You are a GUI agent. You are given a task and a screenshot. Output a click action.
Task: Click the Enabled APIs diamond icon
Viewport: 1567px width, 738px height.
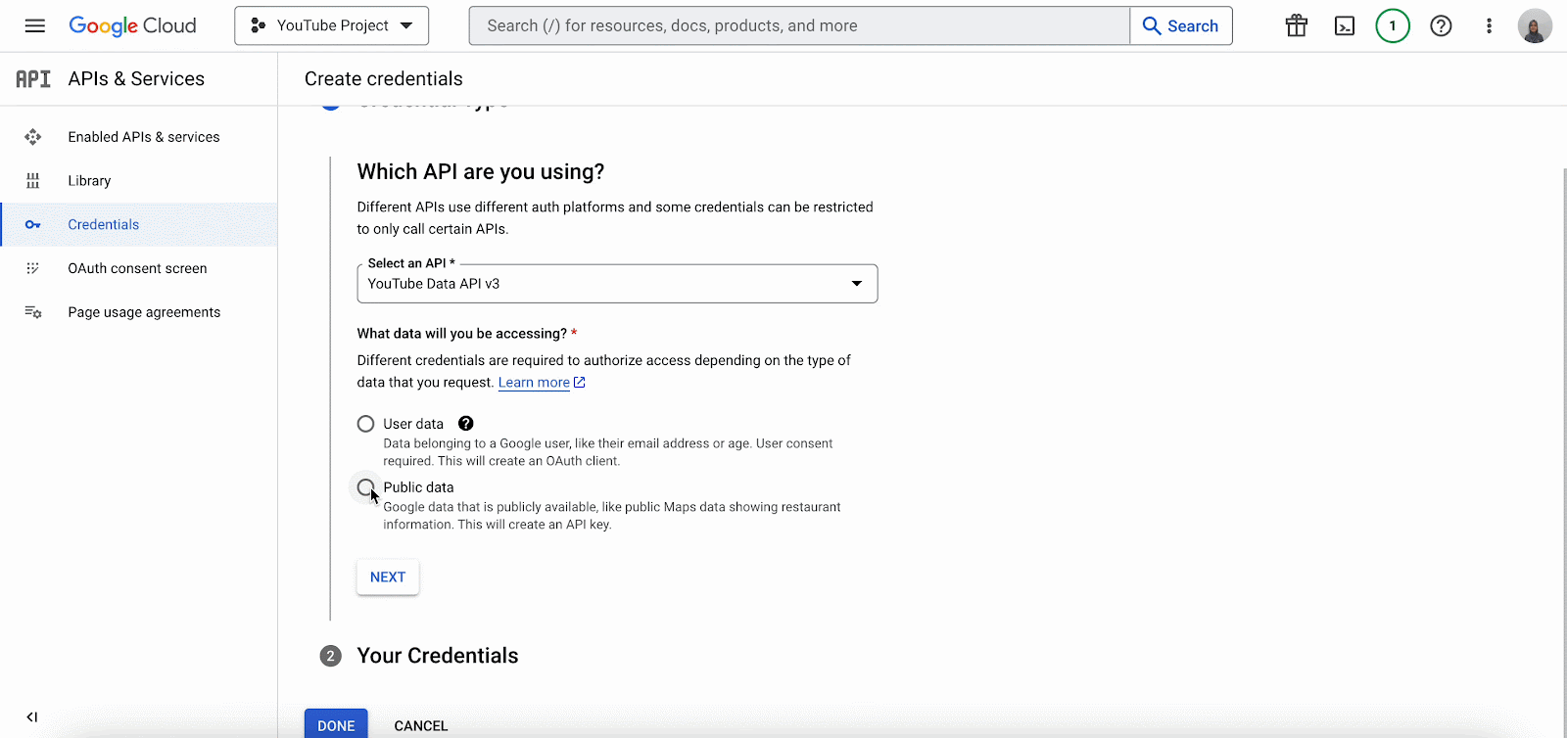tap(33, 137)
